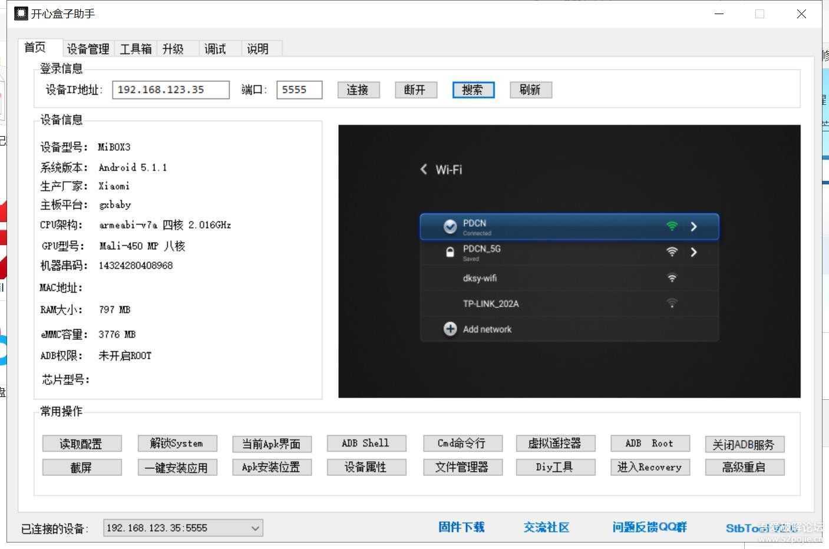Click inside the 设备IP地址 input field

(170, 90)
